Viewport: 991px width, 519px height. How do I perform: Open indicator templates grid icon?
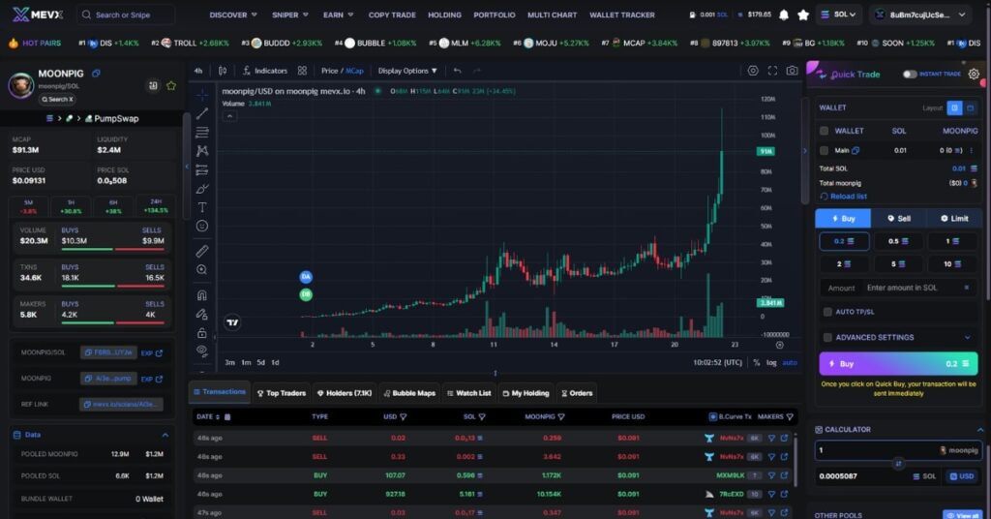302,71
